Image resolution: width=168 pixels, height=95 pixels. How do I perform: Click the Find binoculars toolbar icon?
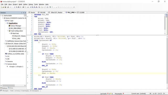click(23, 7)
